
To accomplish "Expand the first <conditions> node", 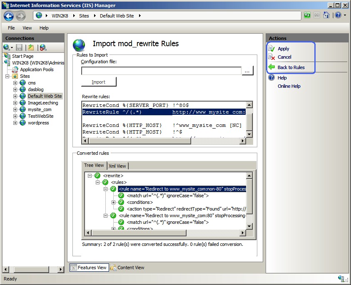I will [x=114, y=202].
